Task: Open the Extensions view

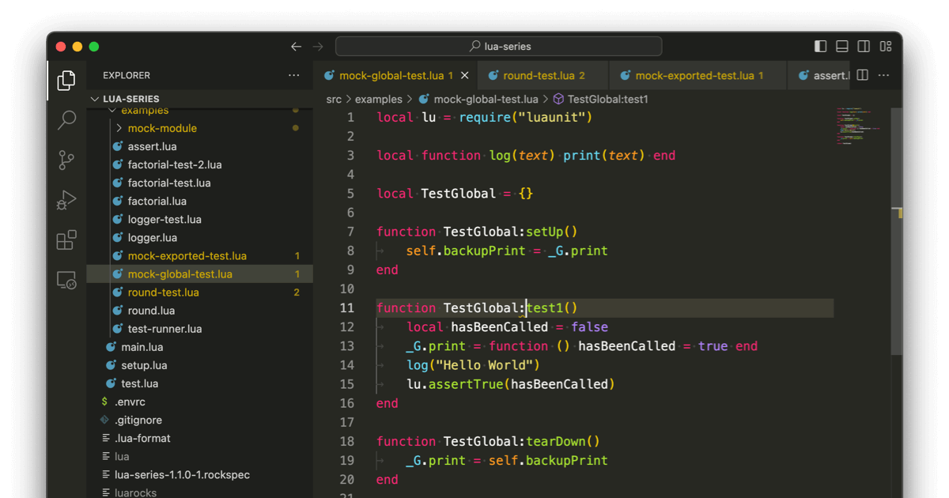Action: click(66, 240)
